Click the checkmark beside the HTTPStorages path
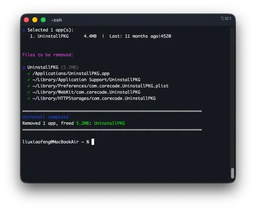 pyautogui.click(x=29, y=98)
